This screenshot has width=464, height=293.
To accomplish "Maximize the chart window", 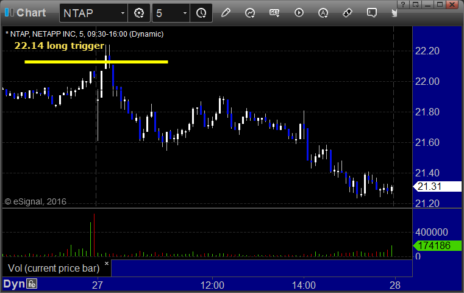I will pyautogui.click(x=440, y=4).
